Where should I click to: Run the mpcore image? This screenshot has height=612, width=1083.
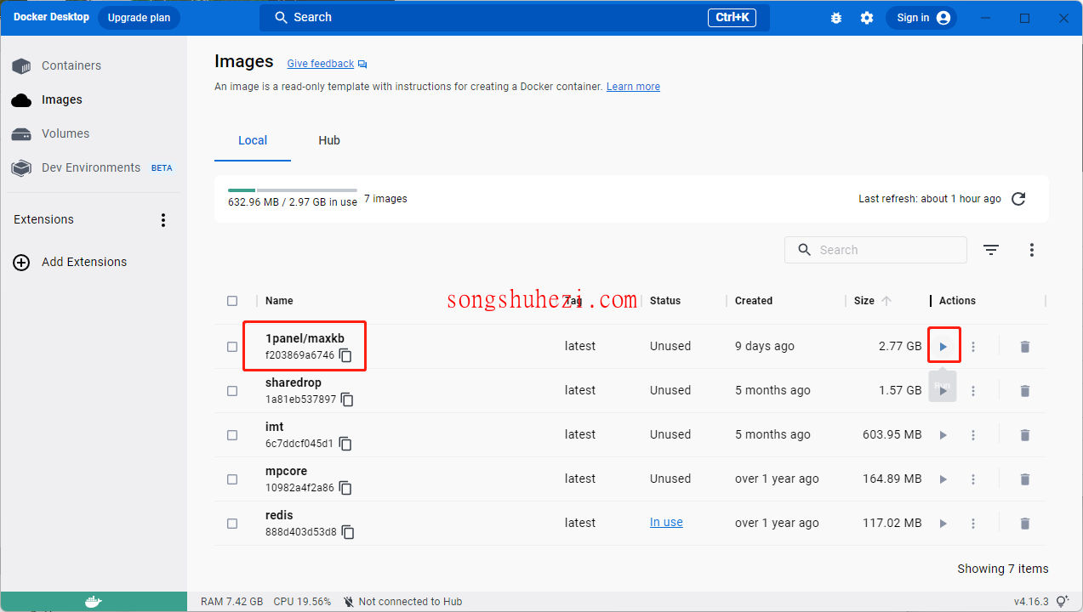coord(943,479)
